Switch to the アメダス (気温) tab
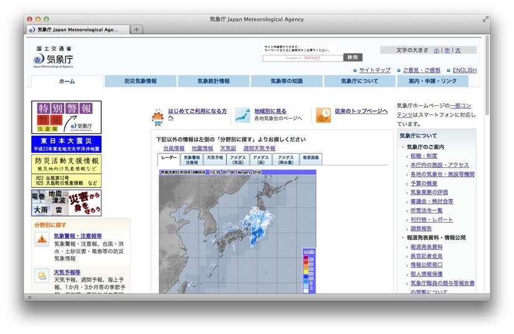The height and width of the screenshot is (334, 514). pos(238,159)
